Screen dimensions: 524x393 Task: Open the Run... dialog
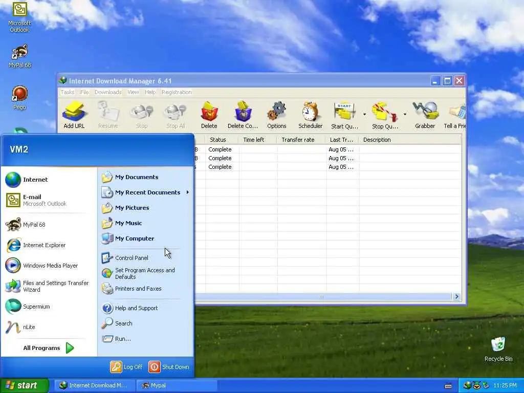(146, 339)
